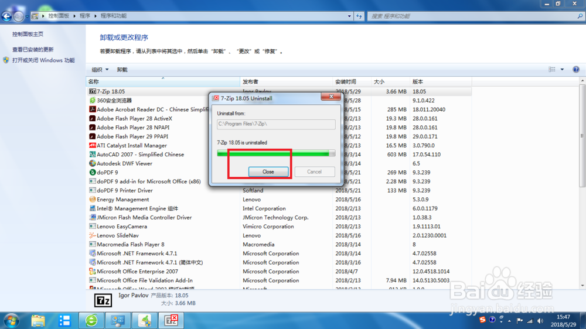
Task: Click the refresh button by address bar
Action: click(x=359, y=16)
